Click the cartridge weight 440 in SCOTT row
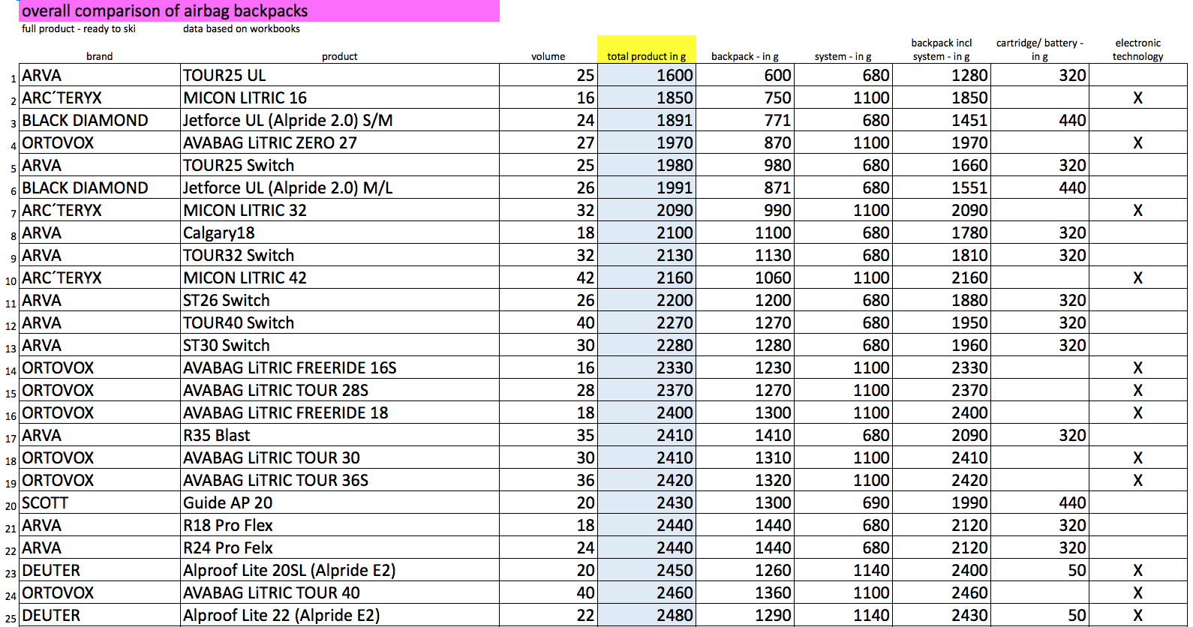 tap(1072, 502)
